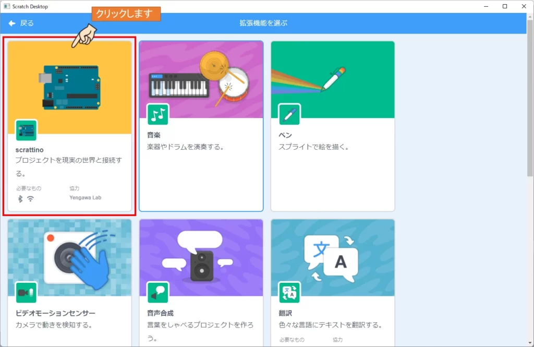
Task: Click the プロジェクトを現実の世界と接続する description
Action: point(69,166)
